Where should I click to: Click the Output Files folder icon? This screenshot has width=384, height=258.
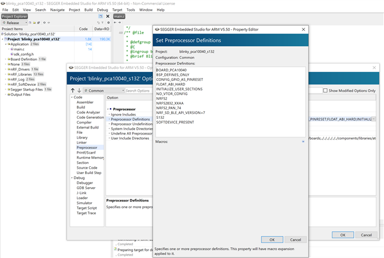pos(9,94)
